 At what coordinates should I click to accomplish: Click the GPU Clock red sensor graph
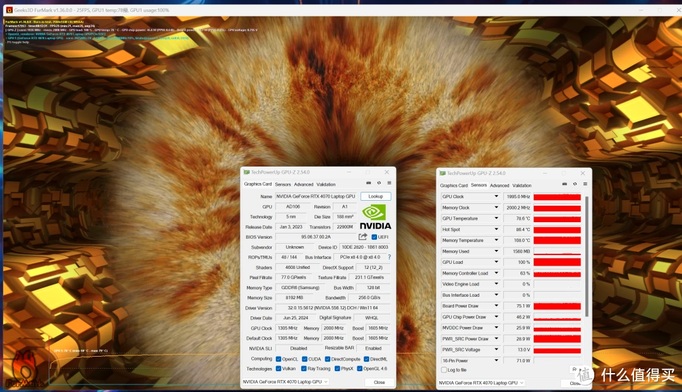(x=557, y=197)
